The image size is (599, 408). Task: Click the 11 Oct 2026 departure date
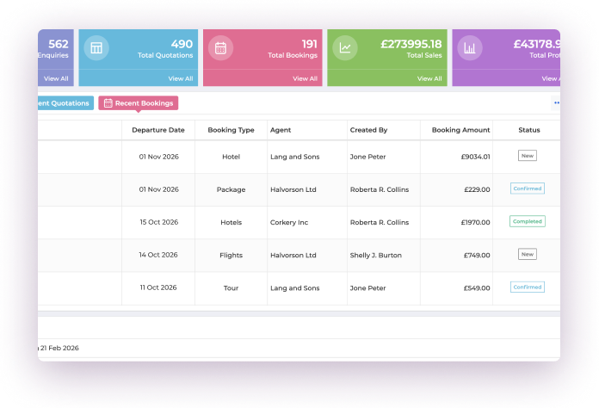pyautogui.click(x=158, y=287)
